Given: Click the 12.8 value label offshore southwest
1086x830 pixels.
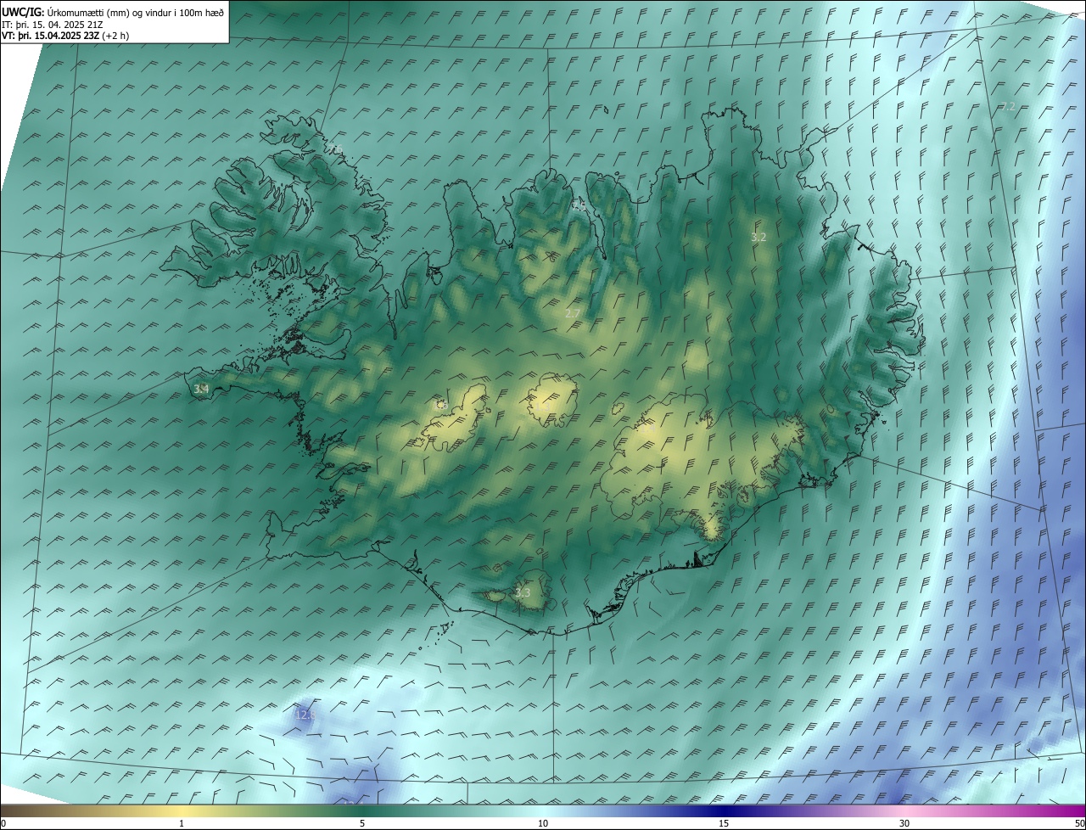Looking at the screenshot, I should click(305, 715).
